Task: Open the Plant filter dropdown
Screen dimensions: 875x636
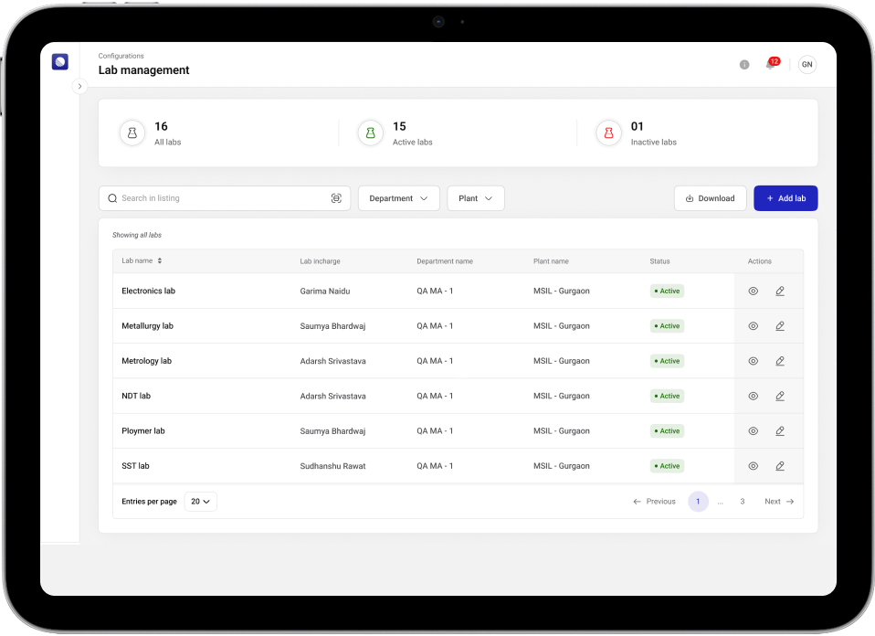Action: click(475, 198)
